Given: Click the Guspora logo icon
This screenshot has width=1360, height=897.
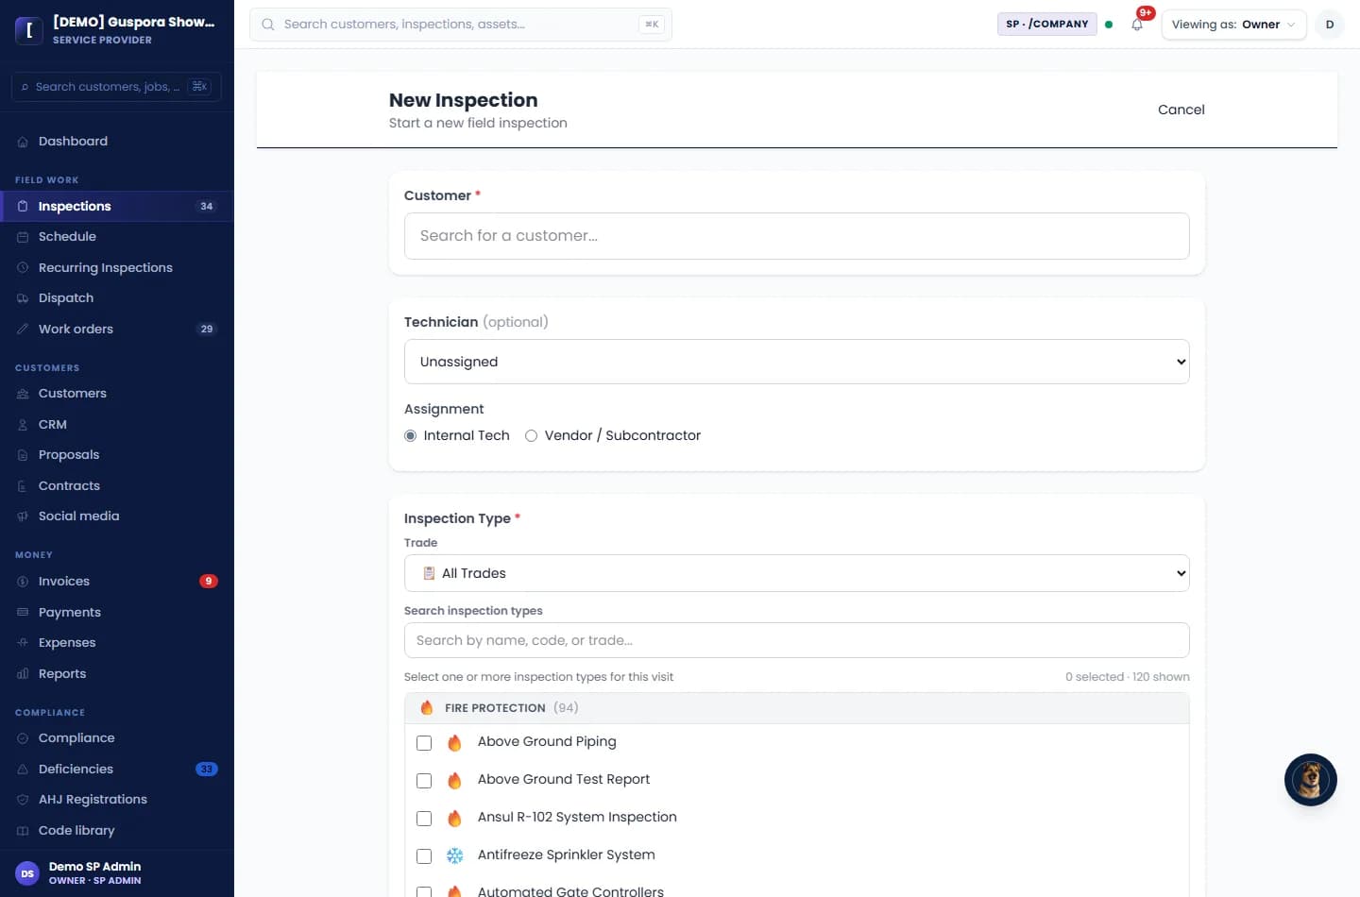Looking at the screenshot, I should pyautogui.click(x=29, y=30).
